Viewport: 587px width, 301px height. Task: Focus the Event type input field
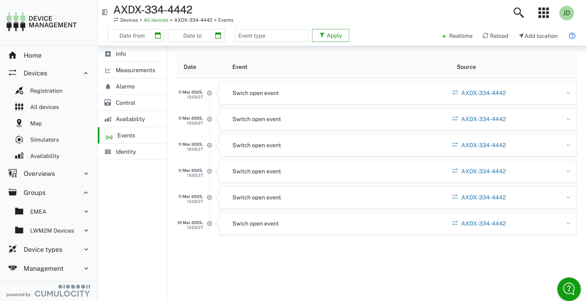[271, 35]
